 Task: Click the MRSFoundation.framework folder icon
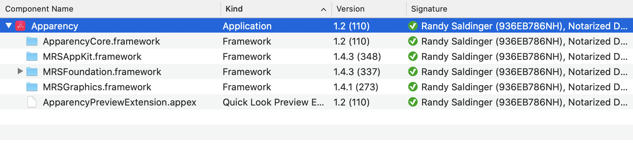(x=32, y=72)
